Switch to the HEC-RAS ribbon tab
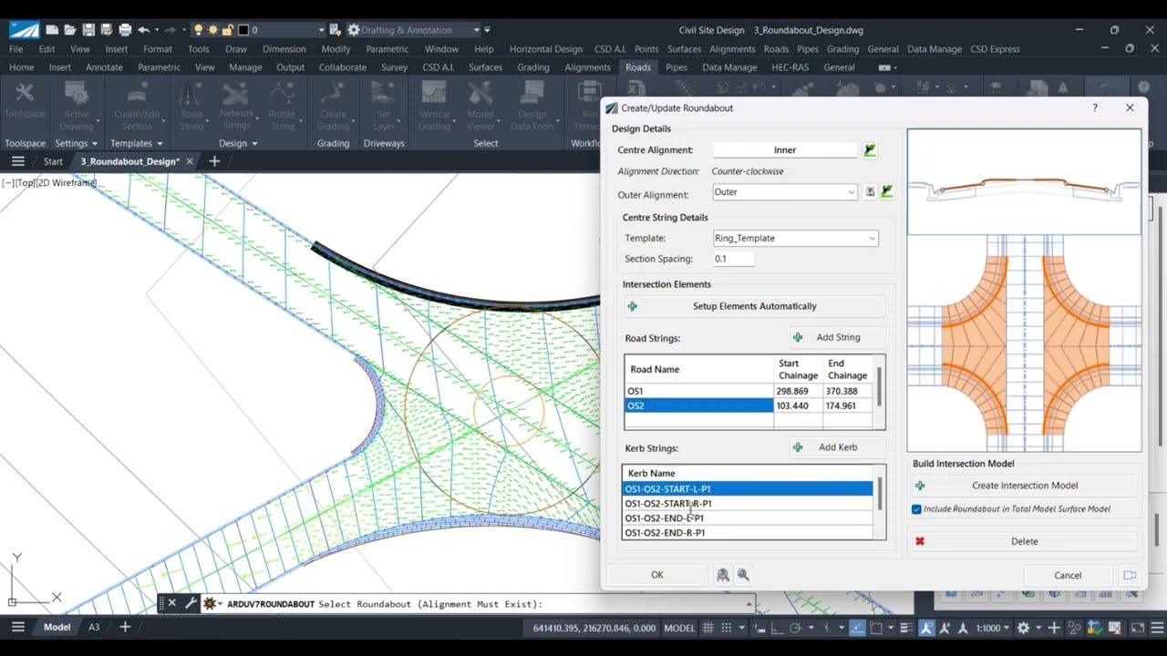The width and height of the screenshot is (1167, 656). pos(790,67)
